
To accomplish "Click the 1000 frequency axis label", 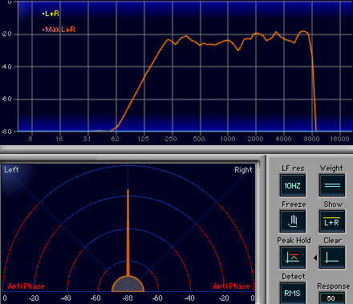I will (228, 139).
